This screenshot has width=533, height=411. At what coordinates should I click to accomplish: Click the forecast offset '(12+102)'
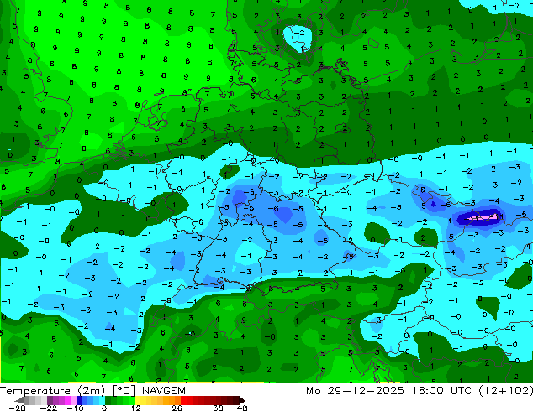(x=506, y=391)
